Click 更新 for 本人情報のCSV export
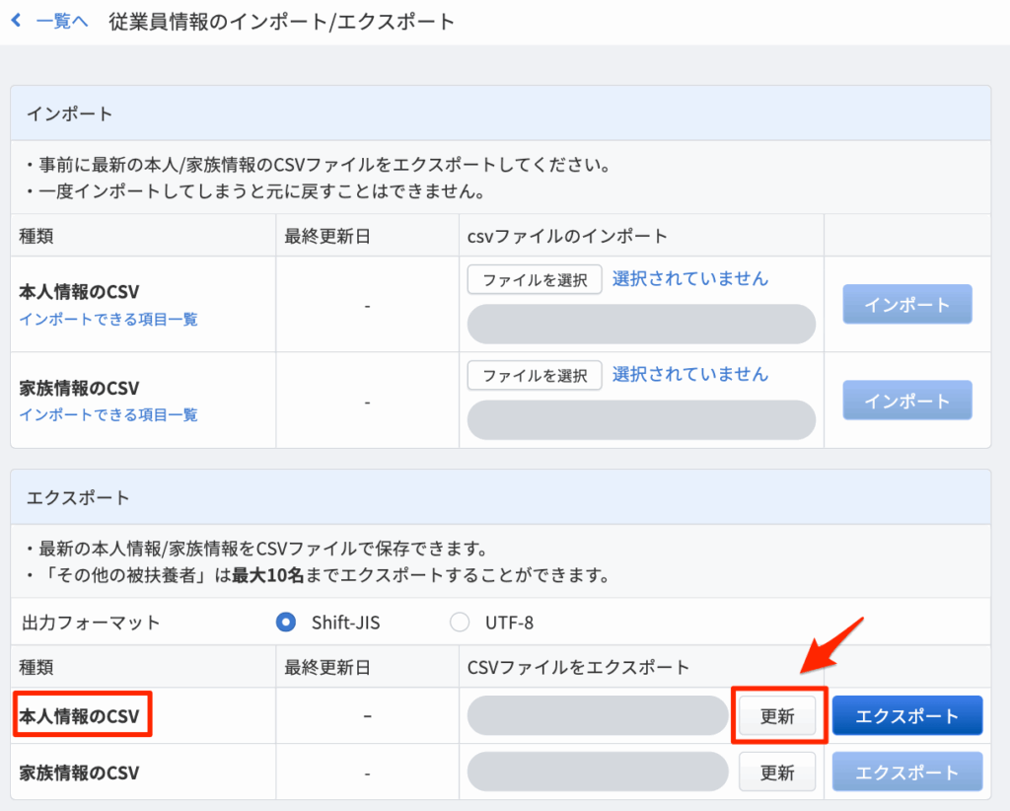The width and height of the screenshot is (1010, 811). 777,716
